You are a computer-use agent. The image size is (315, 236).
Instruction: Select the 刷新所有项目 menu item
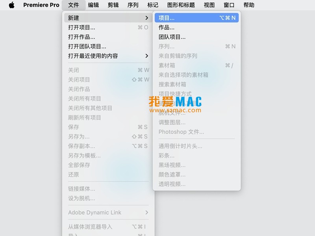click(x=108, y=117)
